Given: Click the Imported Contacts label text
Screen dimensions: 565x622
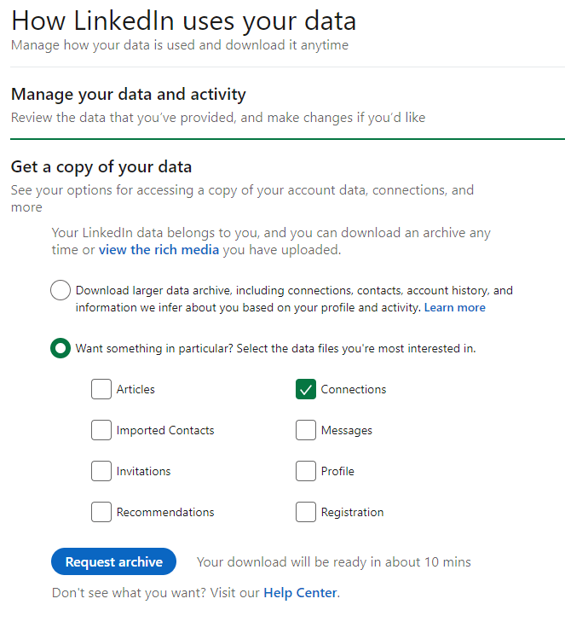Looking at the screenshot, I should (165, 430).
